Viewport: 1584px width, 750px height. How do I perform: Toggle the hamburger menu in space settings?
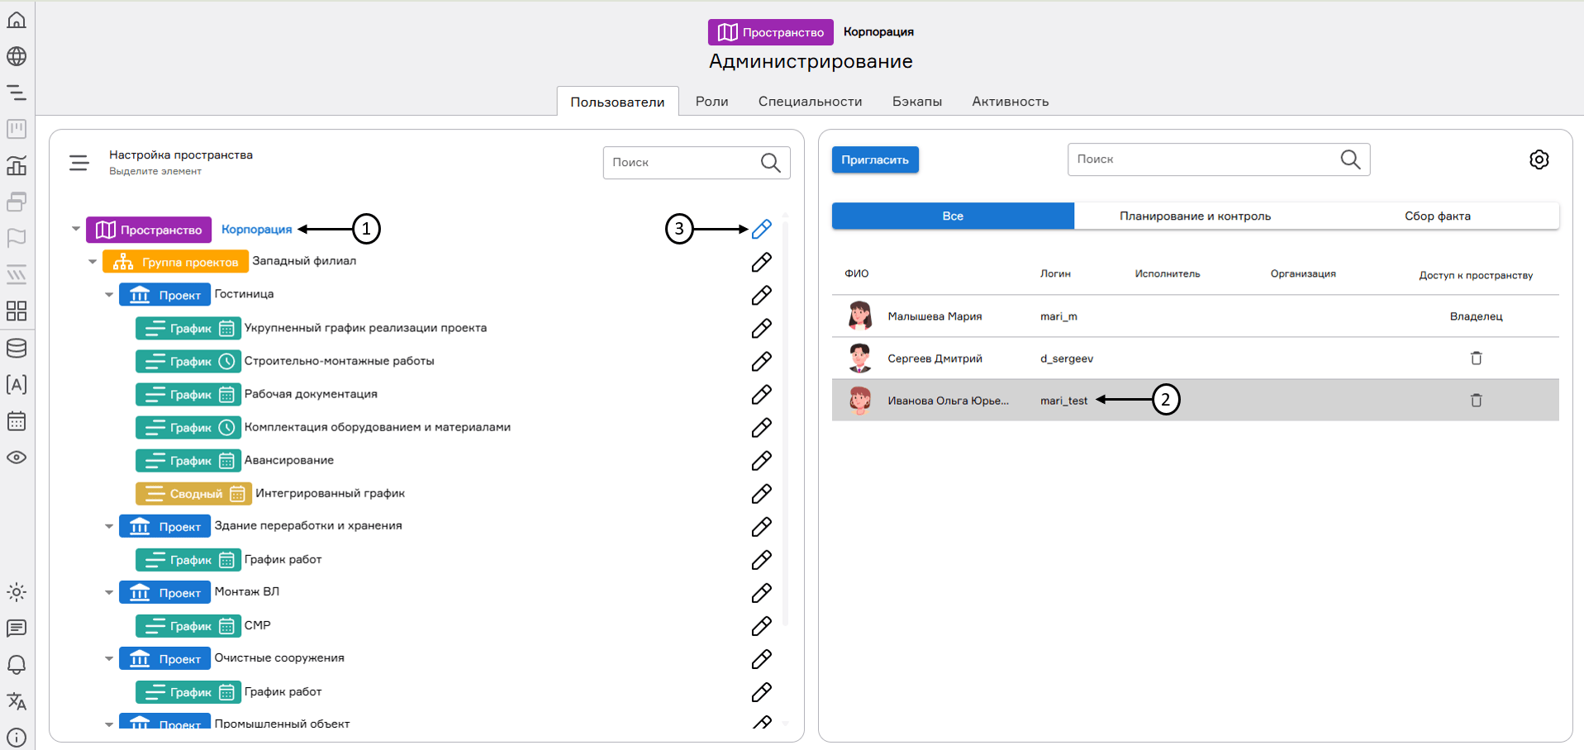tap(79, 163)
